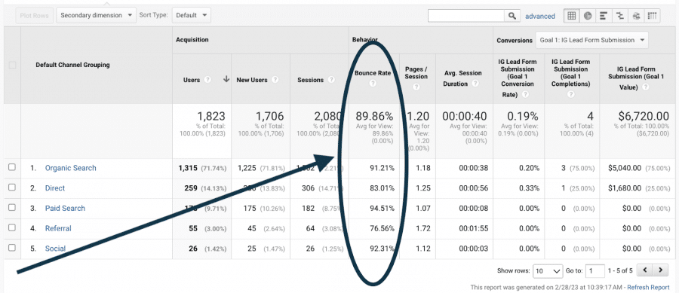The width and height of the screenshot is (679, 293).
Task: Click Organic Search goal value $5,040.00
Action: (625, 168)
